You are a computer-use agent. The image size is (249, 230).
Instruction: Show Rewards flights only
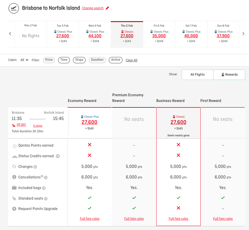pos(229,74)
